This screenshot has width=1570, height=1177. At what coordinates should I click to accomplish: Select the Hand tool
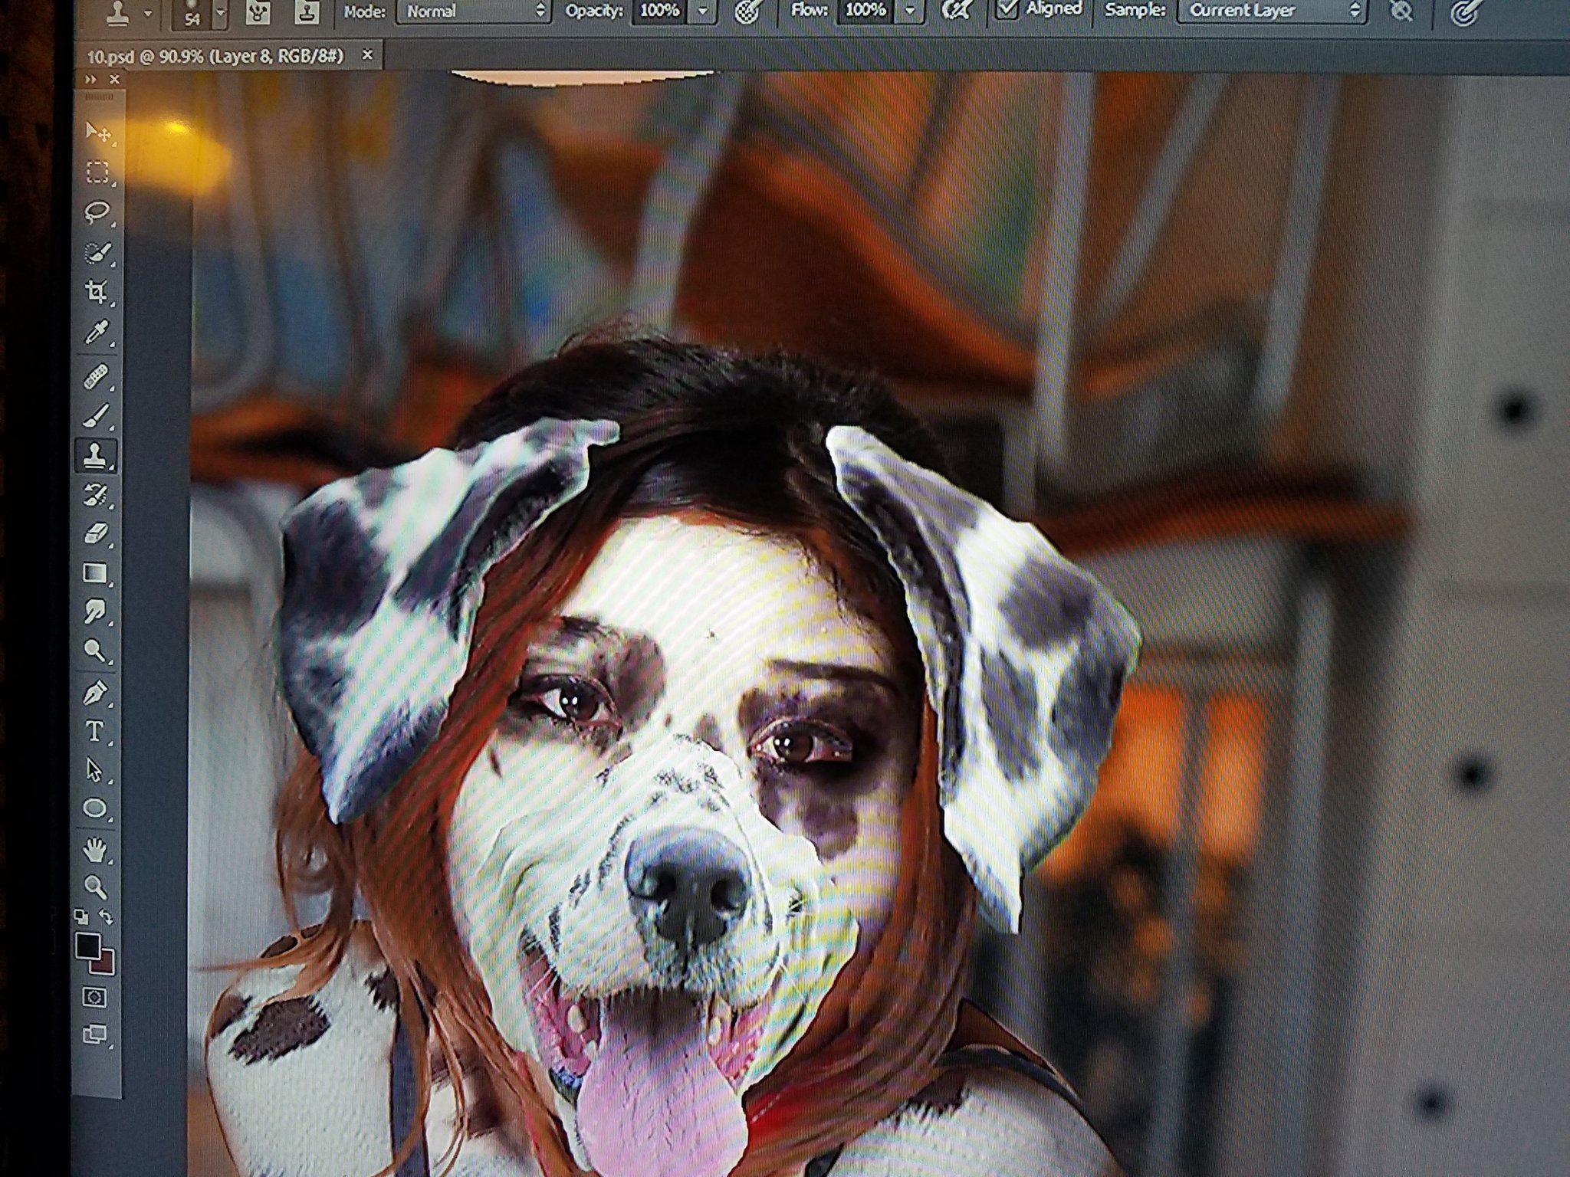95,849
